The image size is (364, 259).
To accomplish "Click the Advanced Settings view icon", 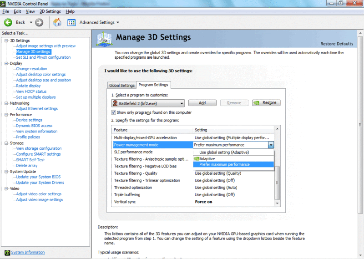I will [71, 23].
